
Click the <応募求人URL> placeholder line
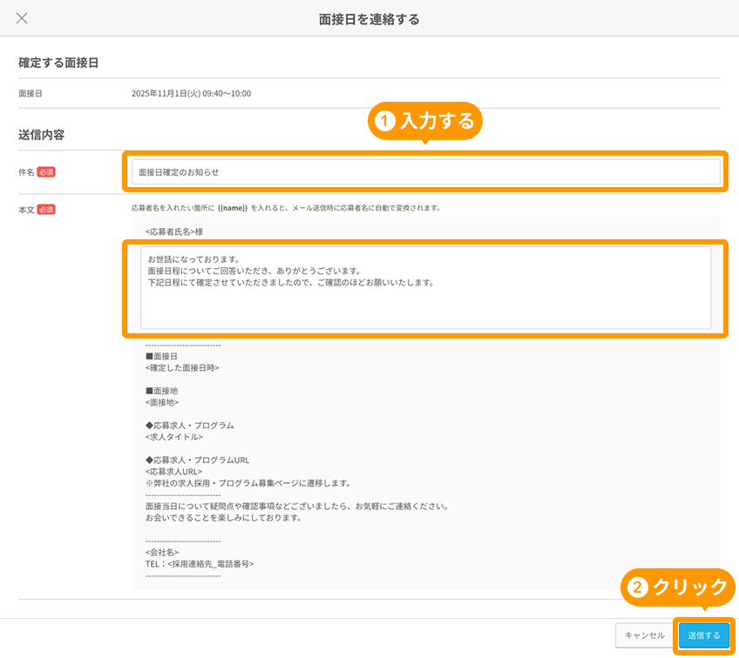[x=173, y=472]
